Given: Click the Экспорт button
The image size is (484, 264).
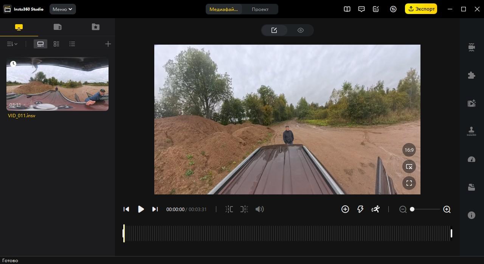Looking at the screenshot, I should [421, 9].
